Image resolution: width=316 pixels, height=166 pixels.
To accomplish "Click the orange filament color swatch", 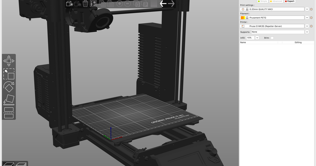I will tap(243, 18).
